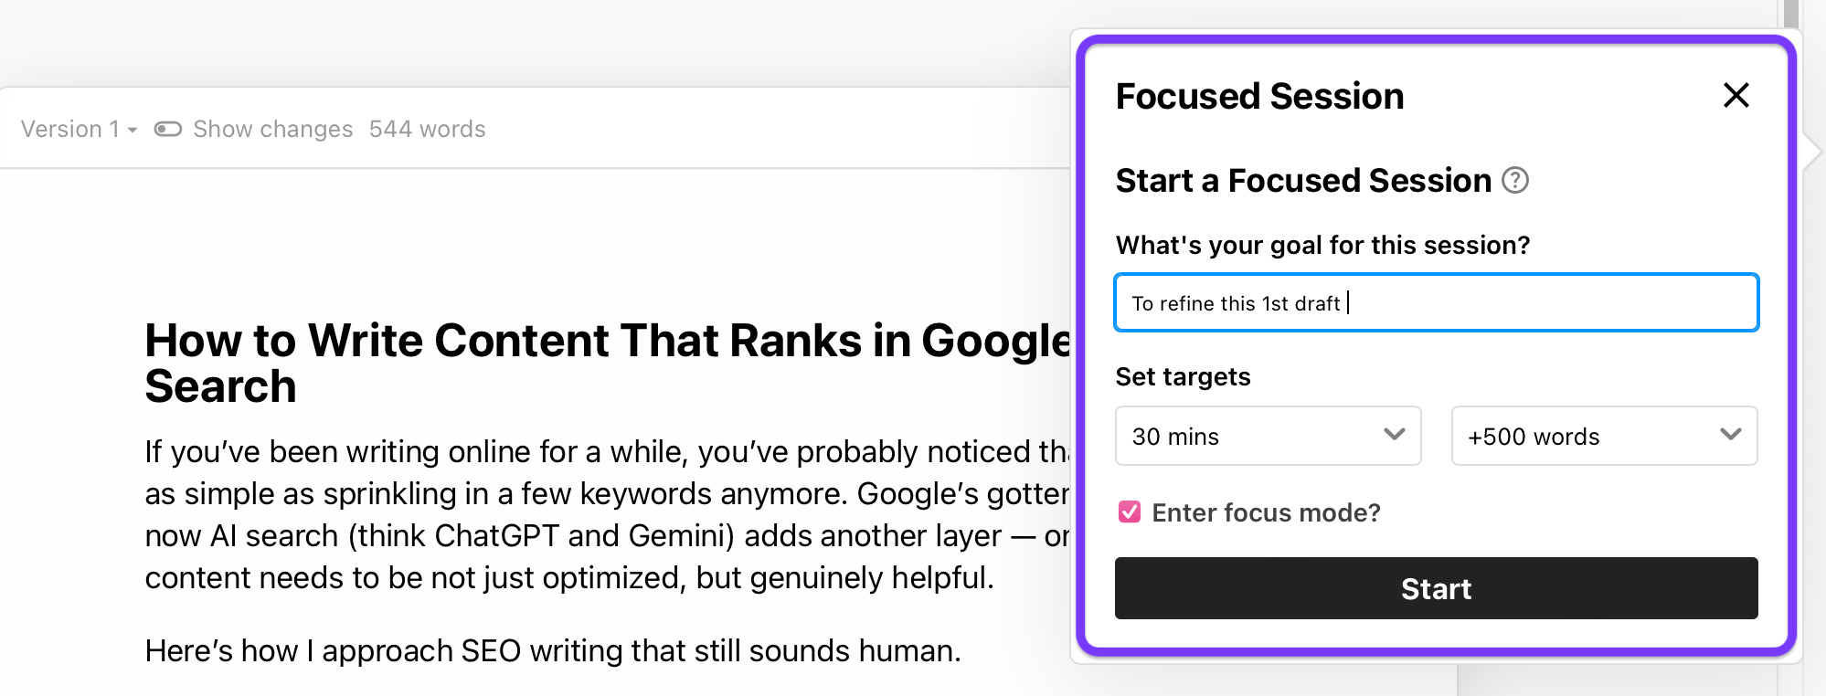Click the "Start a Focused Session" heading text
Image resolution: width=1826 pixels, height=696 pixels.
(1303, 181)
